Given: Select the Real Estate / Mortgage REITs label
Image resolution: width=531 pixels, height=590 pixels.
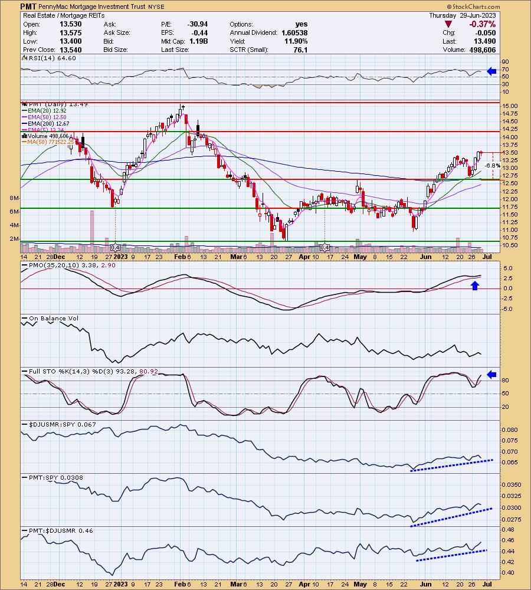Looking at the screenshot, I should coord(64,15).
